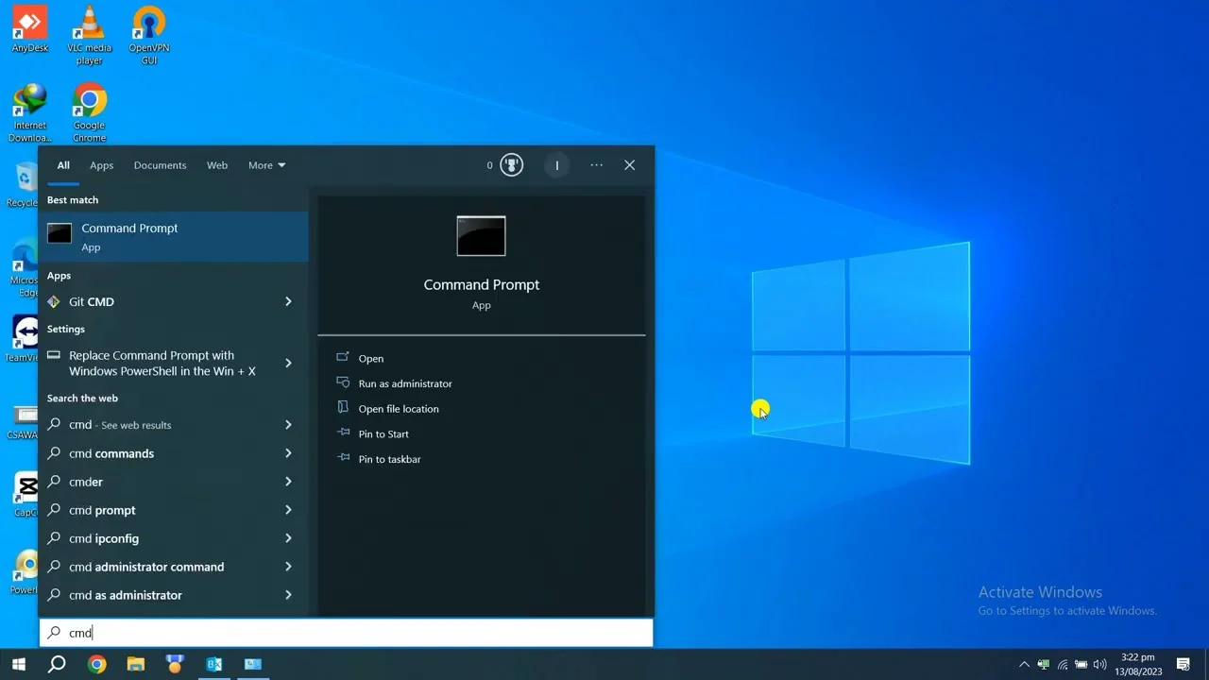
Task: Open File Explorer from the taskbar
Action: click(136, 664)
